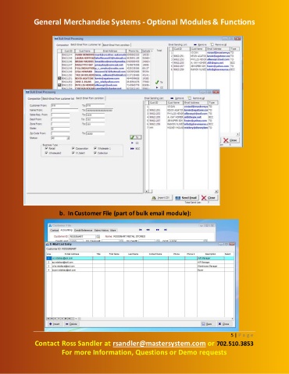289x374 pixels.
Task: Expand the ZipCode column header arrow
Action: (x=152, y=51)
